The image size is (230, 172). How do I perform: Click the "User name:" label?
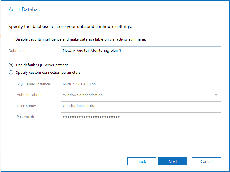coord(26,106)
